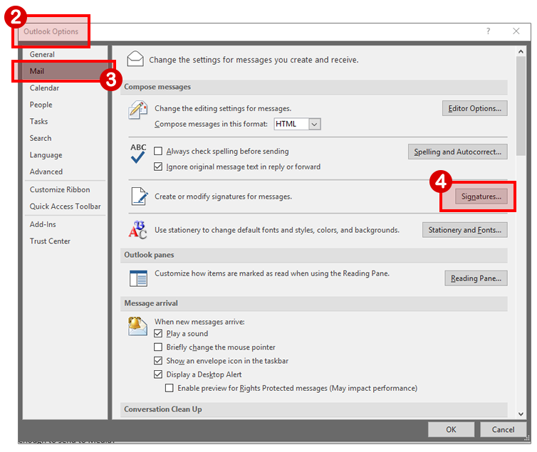Click the pencil editing settings icon
Viewport: 537px width, 452px height.
(137, 110)
